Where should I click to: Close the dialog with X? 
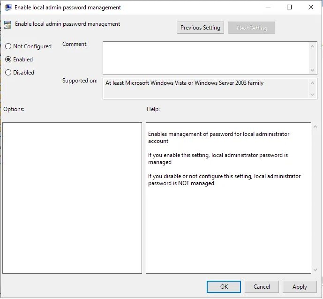311,7
